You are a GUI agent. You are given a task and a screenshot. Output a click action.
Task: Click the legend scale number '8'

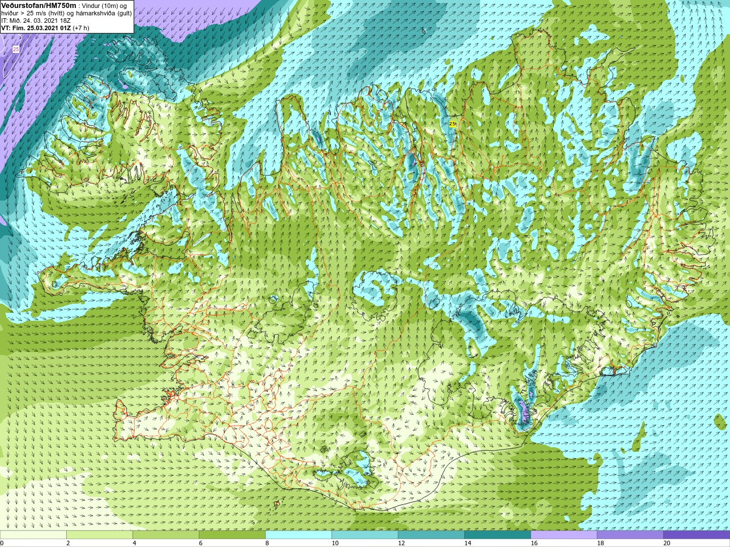pyautogui.click(x=267, y=543)
